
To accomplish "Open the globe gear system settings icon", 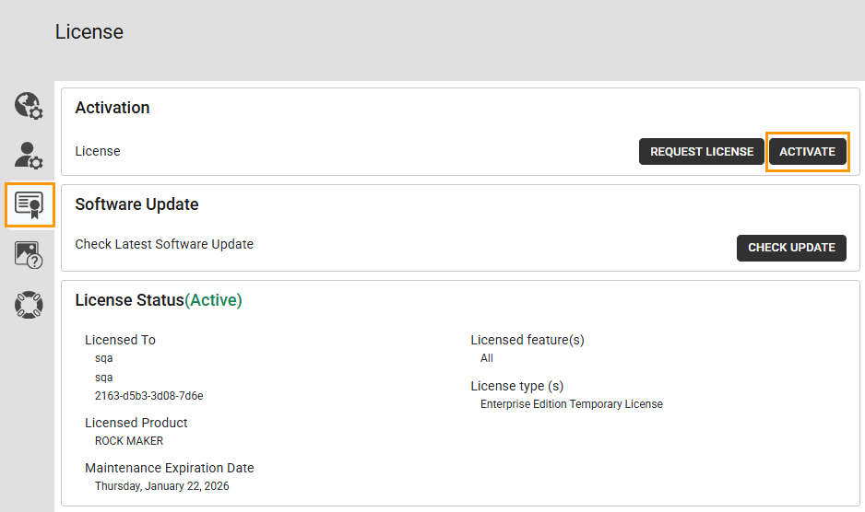I will [x=29, y=106].
